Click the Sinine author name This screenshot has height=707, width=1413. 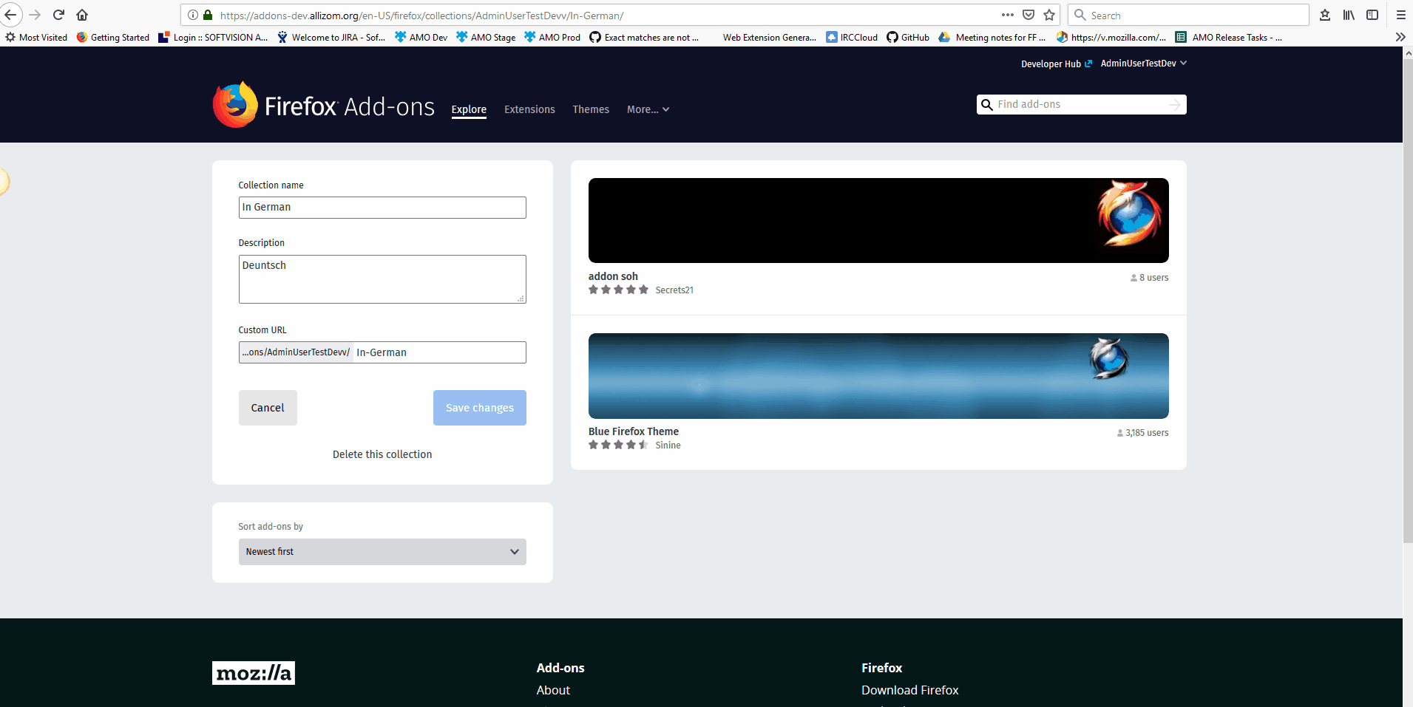click(x=668, y=445)
